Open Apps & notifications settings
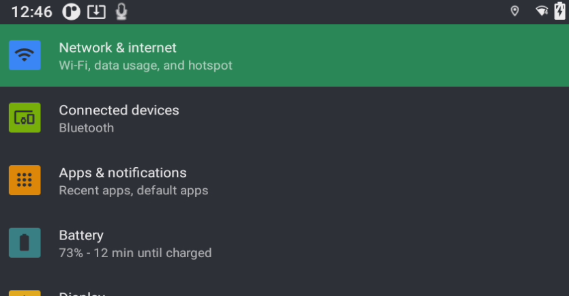Viewport: 569px width, 296px height. (123, 173)
